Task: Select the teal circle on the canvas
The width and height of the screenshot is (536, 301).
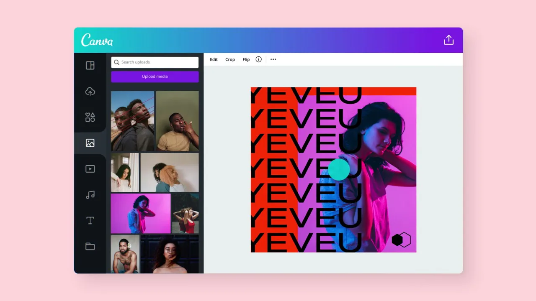Action: click(x=338, y=169)
